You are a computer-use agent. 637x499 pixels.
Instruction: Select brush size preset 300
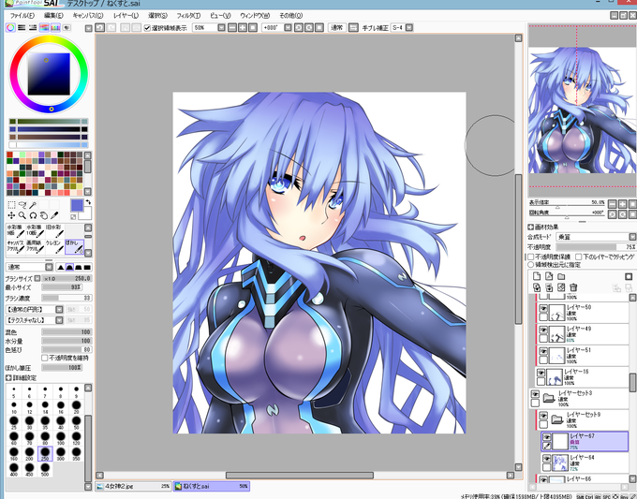pos(61,453)
